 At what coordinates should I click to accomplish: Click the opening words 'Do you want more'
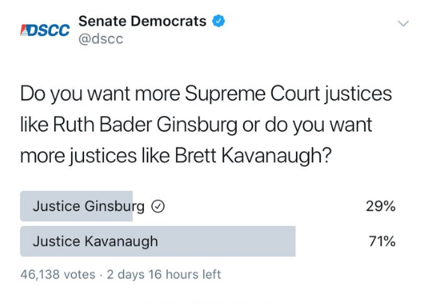pyautogui.click(x=100, y=94)
